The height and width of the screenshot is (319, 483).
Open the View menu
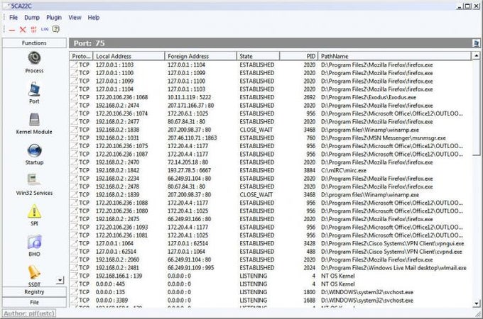[75, 18]
